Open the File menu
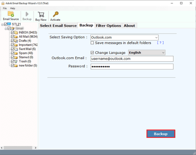 click(x=5, y=8)
